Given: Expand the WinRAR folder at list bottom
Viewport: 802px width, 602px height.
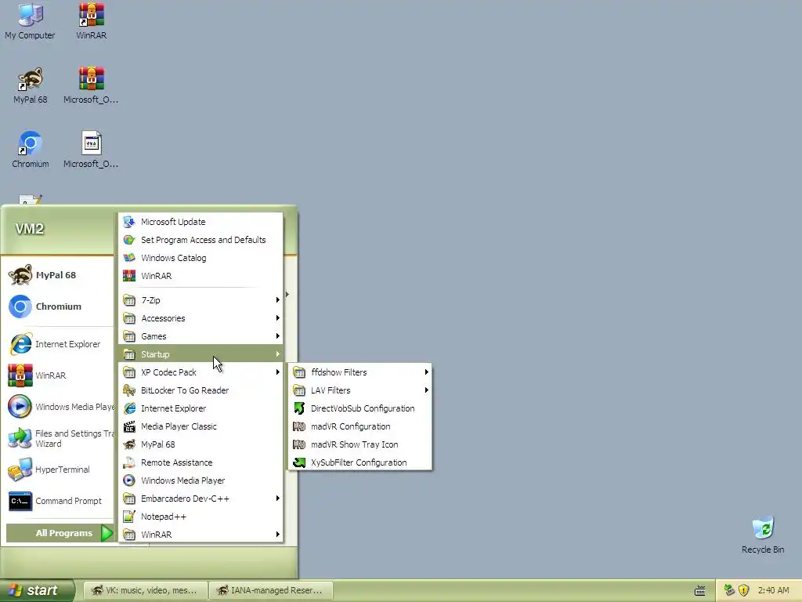Looking at the screenshot, I should tap(200, 535).
